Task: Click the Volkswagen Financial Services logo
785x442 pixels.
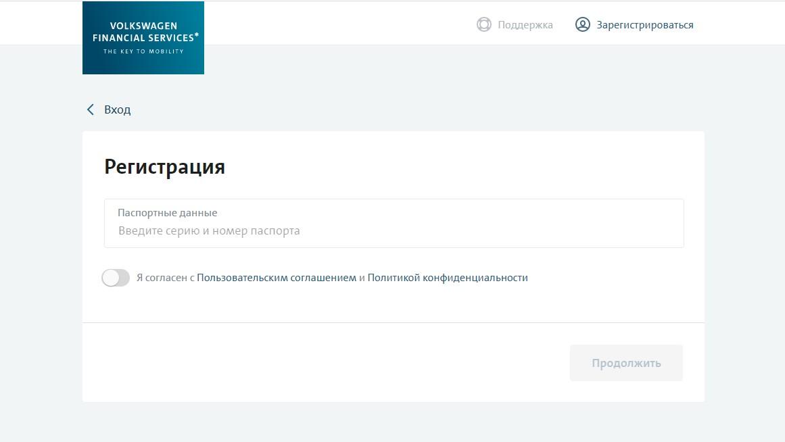Action: click(x=143, y=37)
